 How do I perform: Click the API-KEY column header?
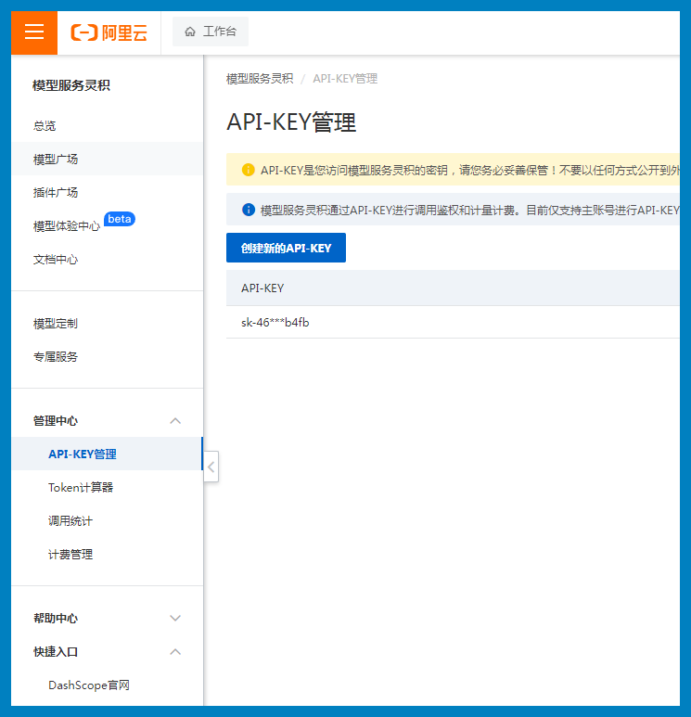click(x=262, y=288)
